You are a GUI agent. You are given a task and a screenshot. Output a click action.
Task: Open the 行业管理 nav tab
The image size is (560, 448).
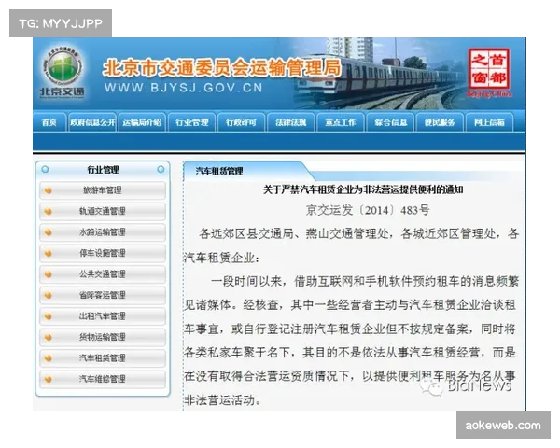point(191,122)
